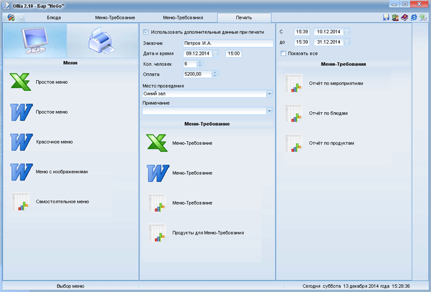Switch to the Меню-Требования tab

[x=183, y=18]
